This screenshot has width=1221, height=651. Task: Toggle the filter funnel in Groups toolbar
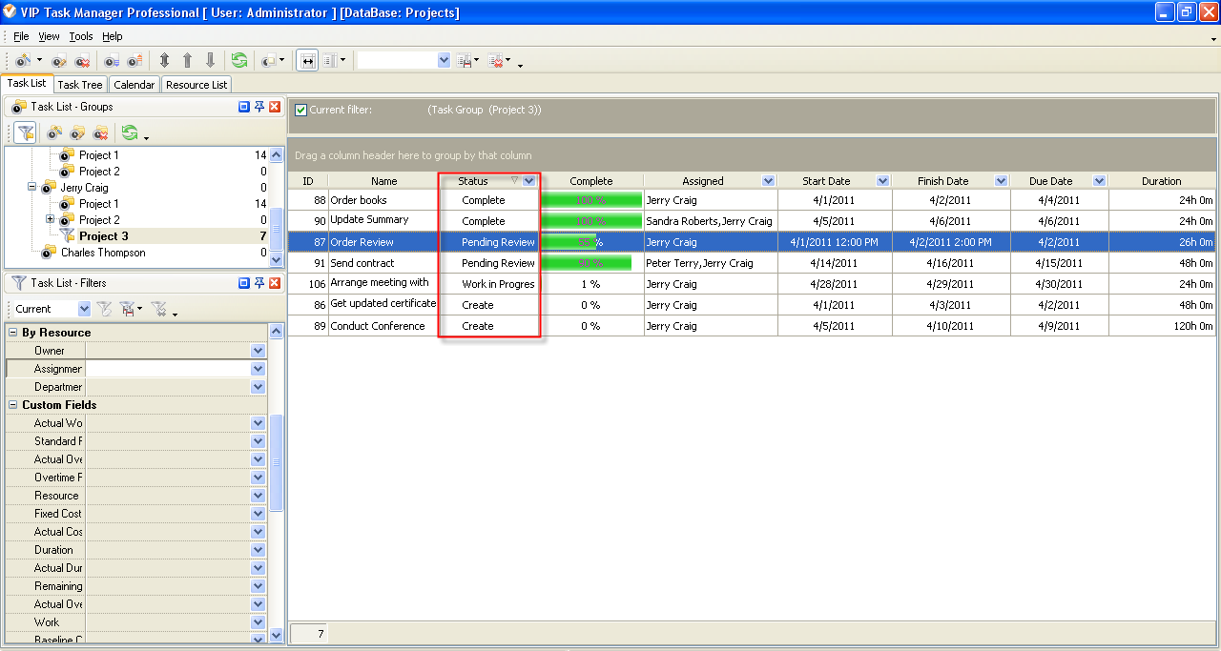[x=26, y=132]
